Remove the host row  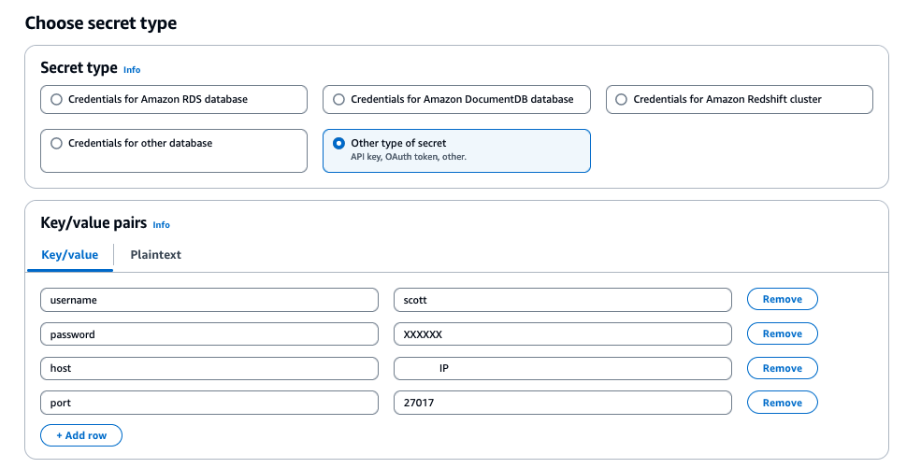782,369
